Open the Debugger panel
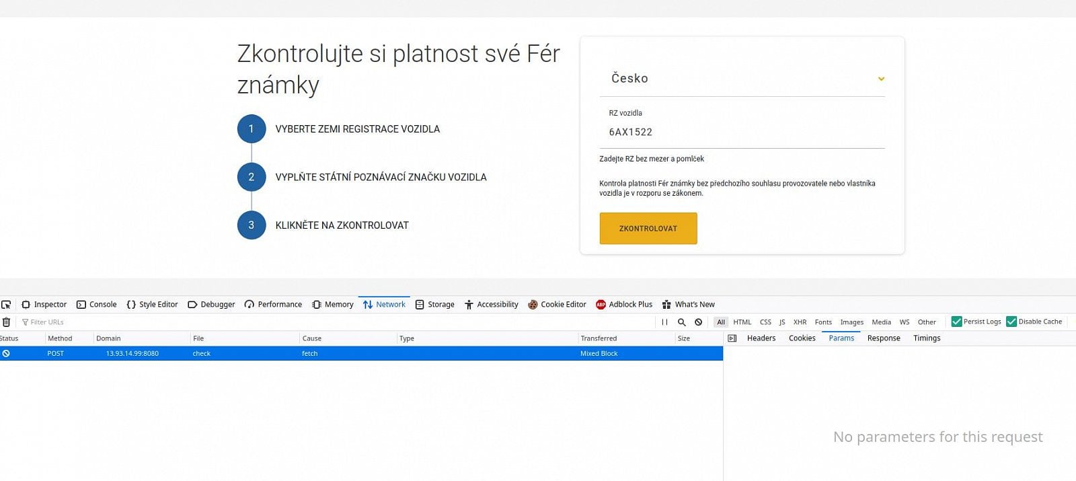1076x481 pixels. (211, 305)
